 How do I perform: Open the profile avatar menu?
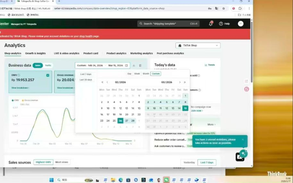click(241, 23)
